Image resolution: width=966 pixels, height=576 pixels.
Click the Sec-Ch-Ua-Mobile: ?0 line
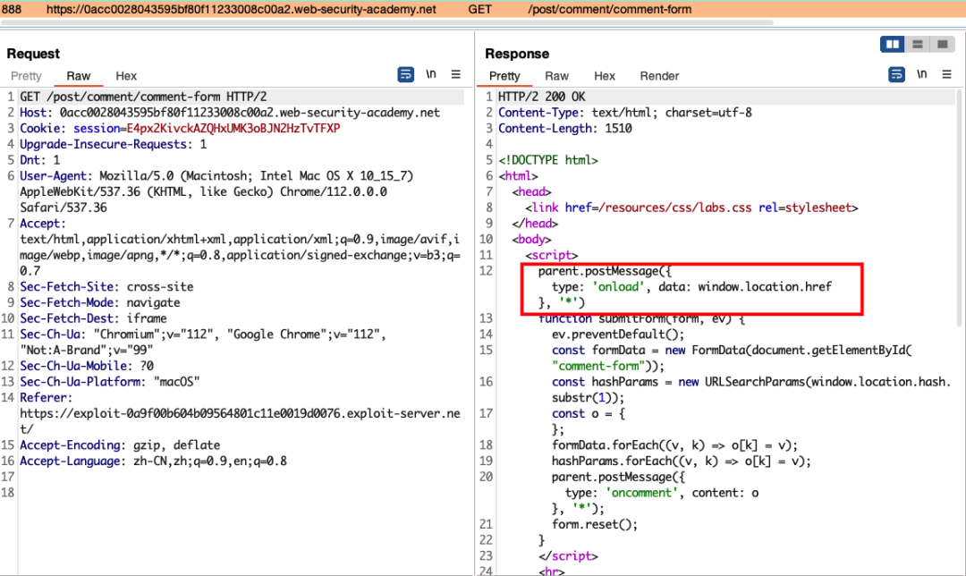[87, 366]
